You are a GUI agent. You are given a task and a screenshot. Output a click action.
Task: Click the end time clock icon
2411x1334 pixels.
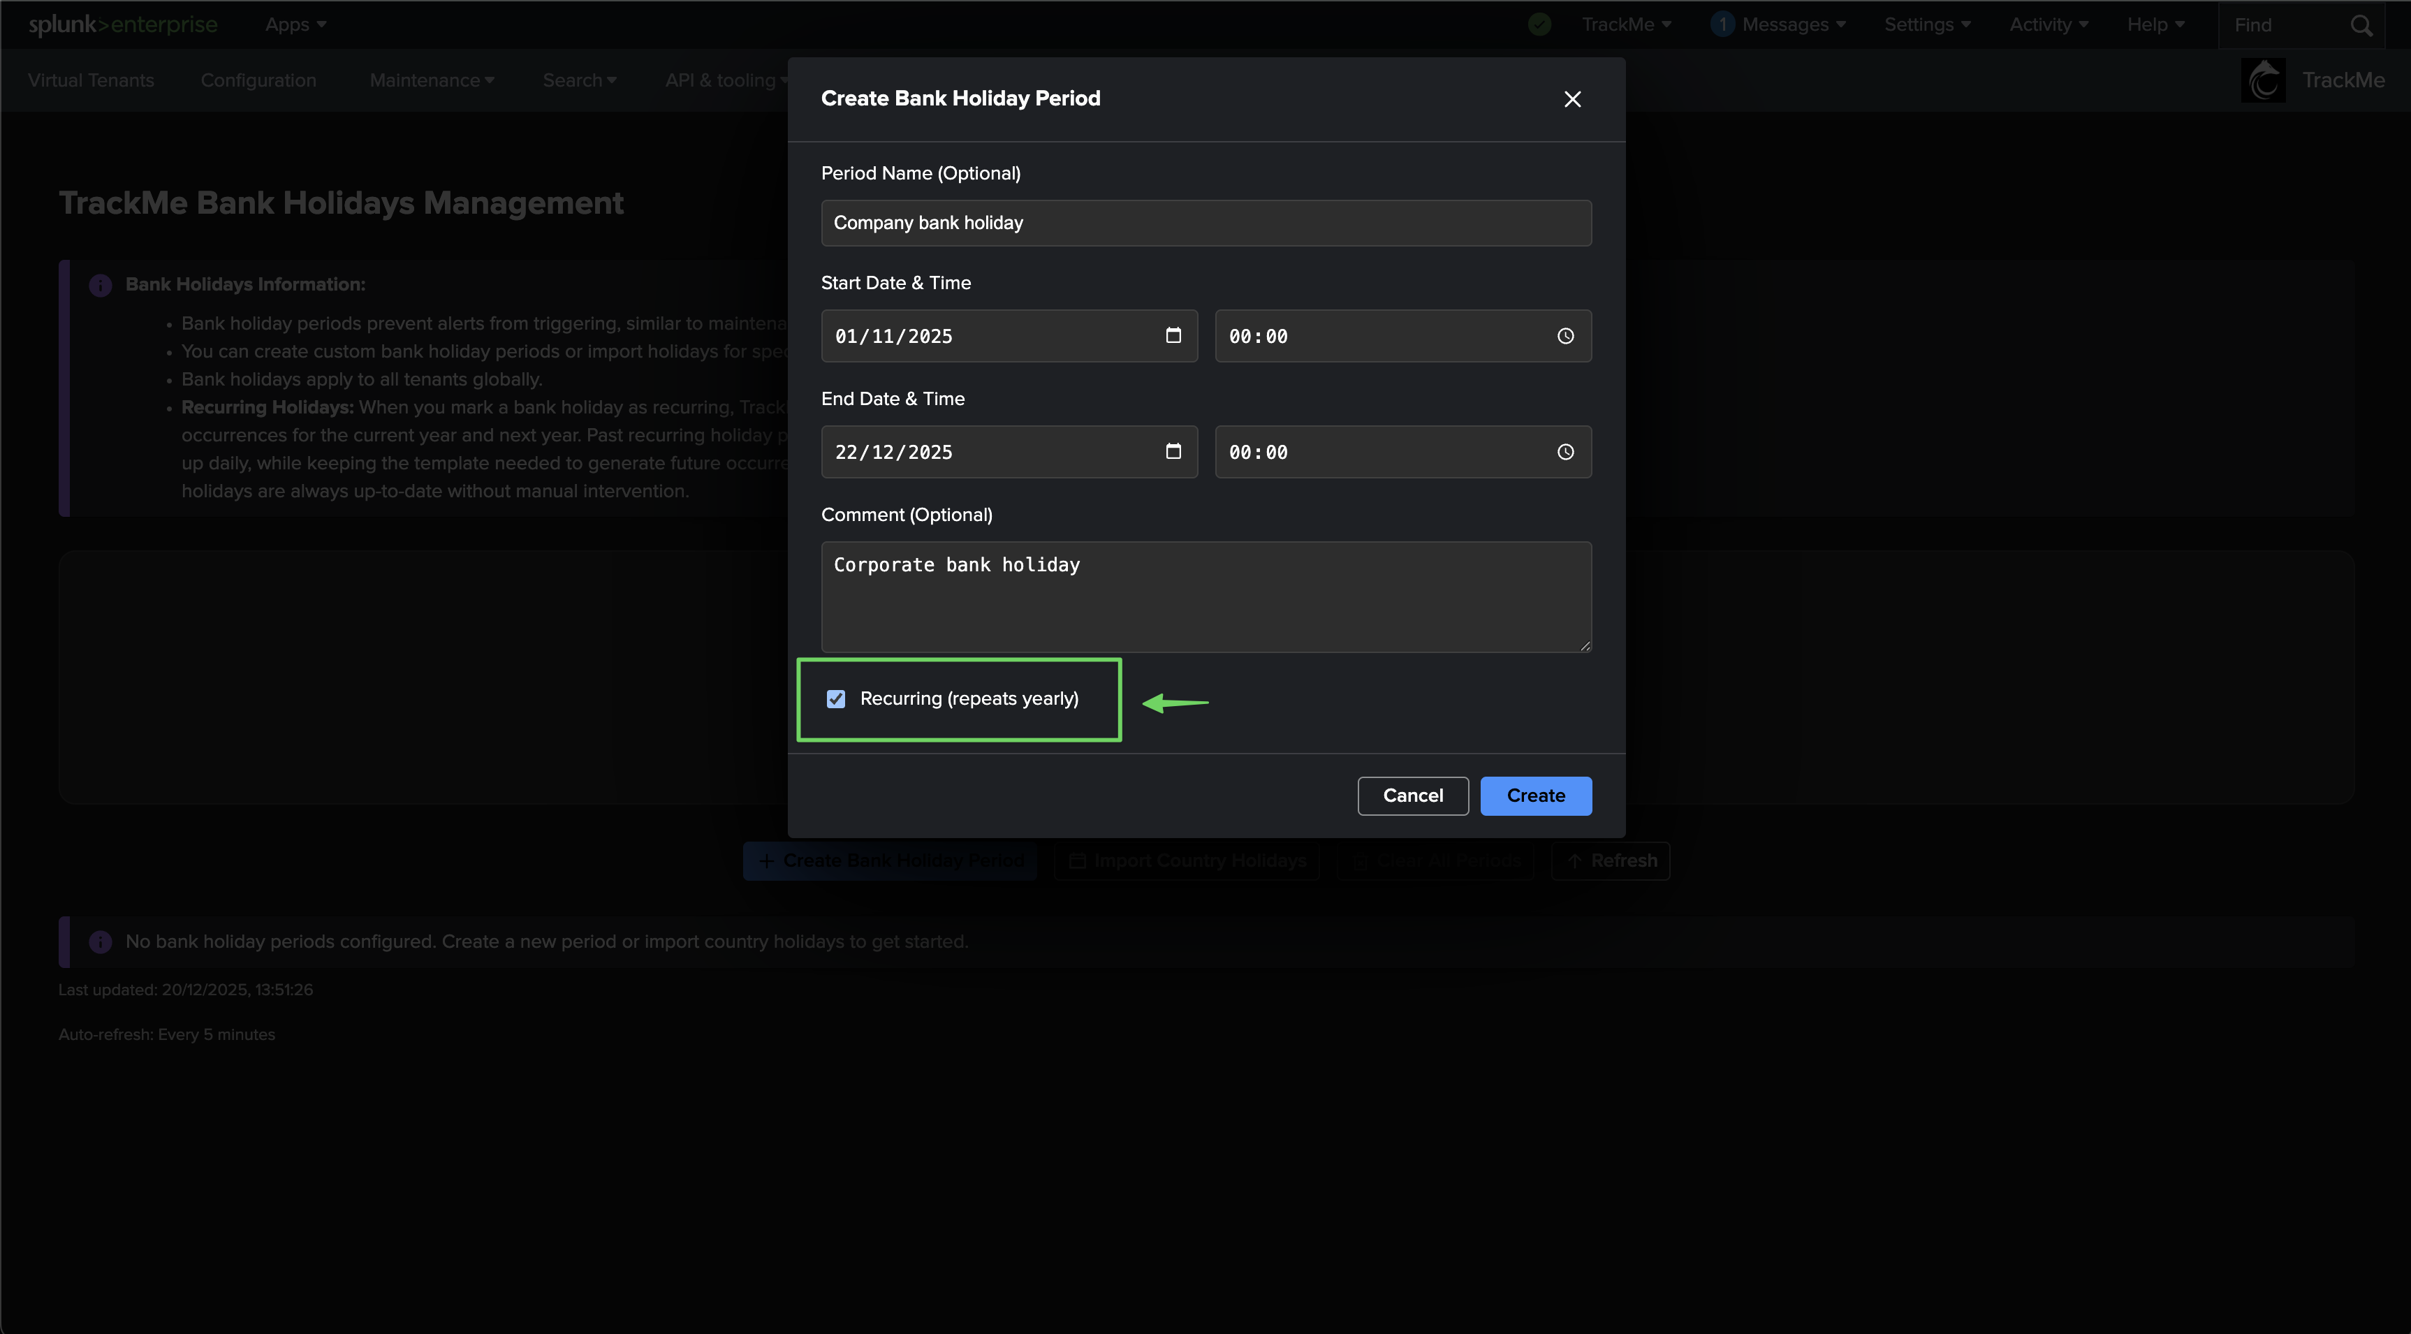tap(1565, 452)
